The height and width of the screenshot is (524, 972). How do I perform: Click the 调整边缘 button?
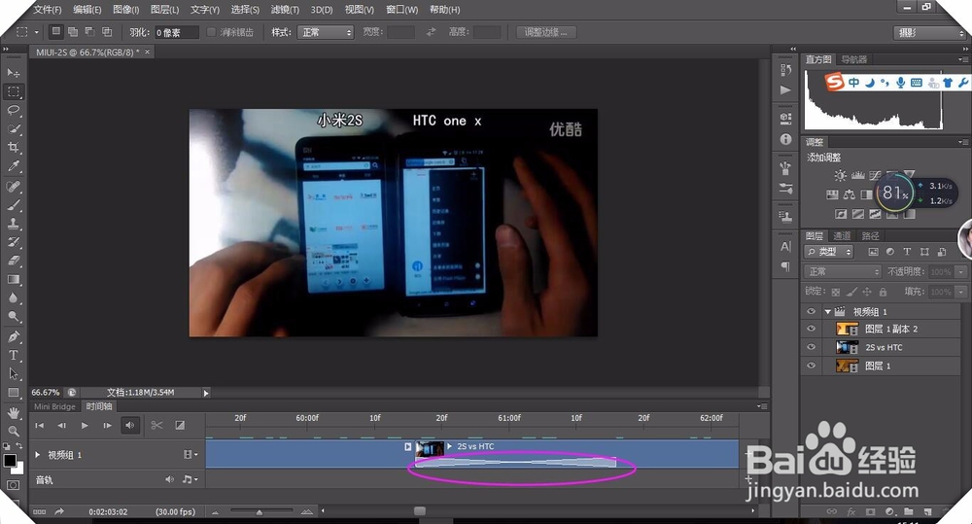(x=546, y=32)
